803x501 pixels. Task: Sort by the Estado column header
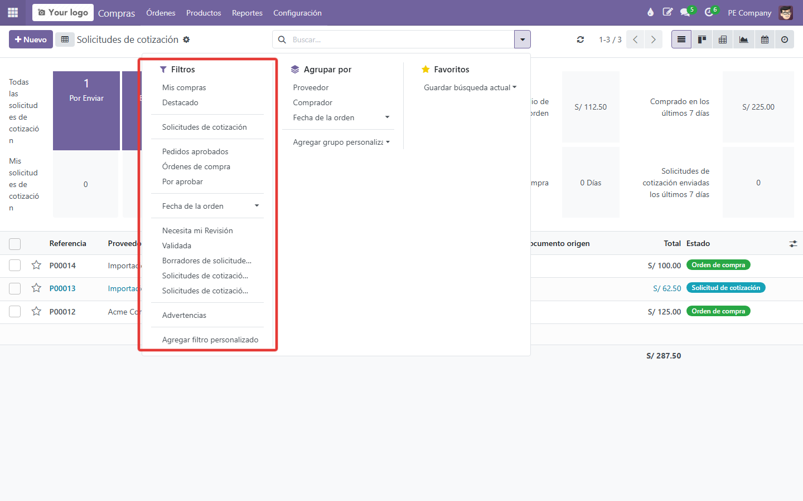click(x=698, y=243)
